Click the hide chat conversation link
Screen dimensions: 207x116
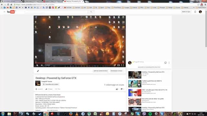pos(149,67)
